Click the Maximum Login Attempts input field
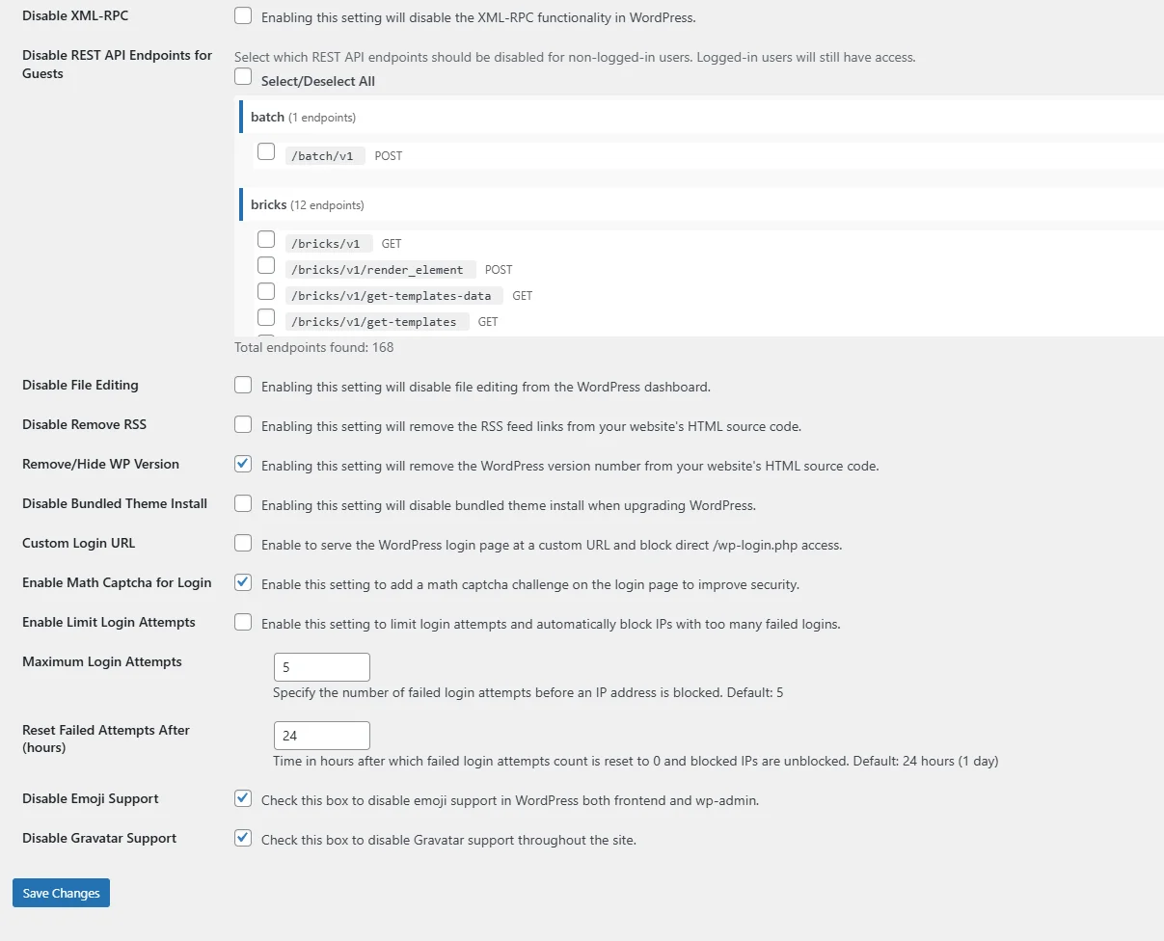Viewport: 1164px width, 941px height. 321,667
